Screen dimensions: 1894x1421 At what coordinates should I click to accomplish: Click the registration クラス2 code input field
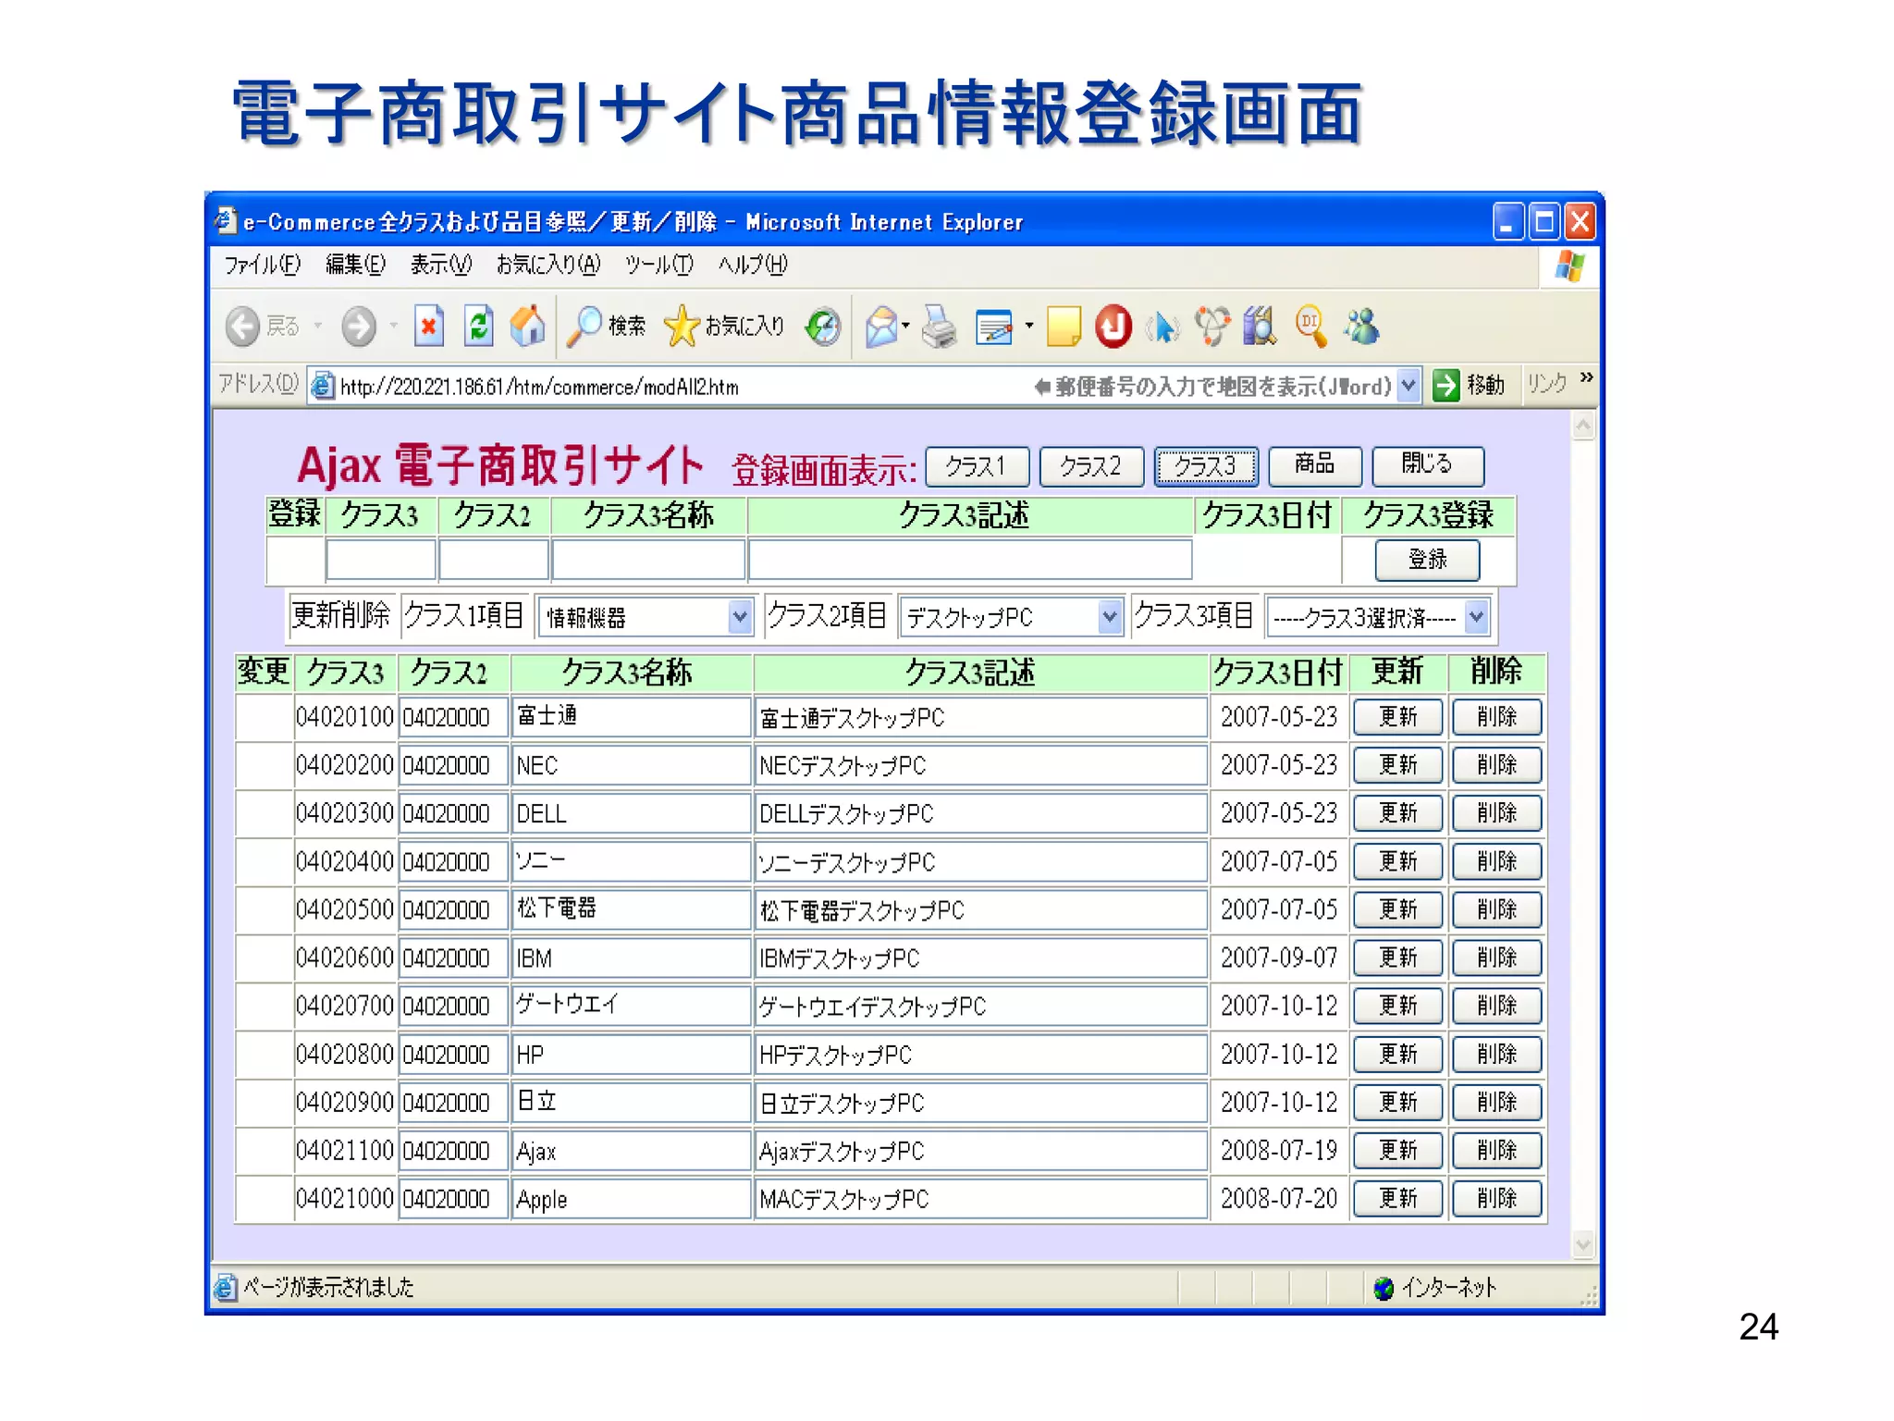click(494, 560)
